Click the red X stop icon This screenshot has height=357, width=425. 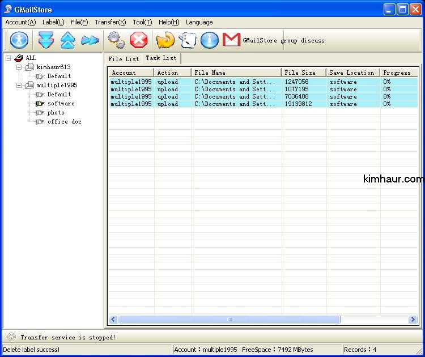coord(139,40)
